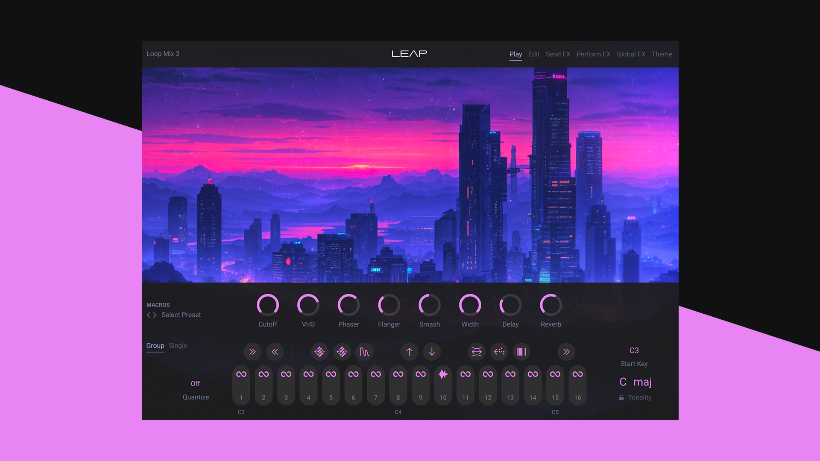The width and height of the screenshot is (820, 461).
Task: Click the stutter bars icon
Action: (x=521, y=352)
